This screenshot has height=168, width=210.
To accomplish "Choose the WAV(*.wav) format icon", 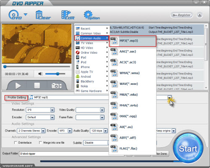I will [x=114, y=84].
